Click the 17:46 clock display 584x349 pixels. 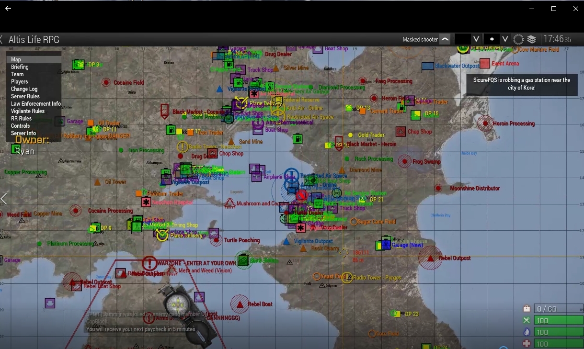pyautogui.click(x=558, y=39)
